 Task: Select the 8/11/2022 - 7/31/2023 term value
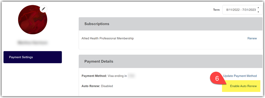(x=241, y=10)
